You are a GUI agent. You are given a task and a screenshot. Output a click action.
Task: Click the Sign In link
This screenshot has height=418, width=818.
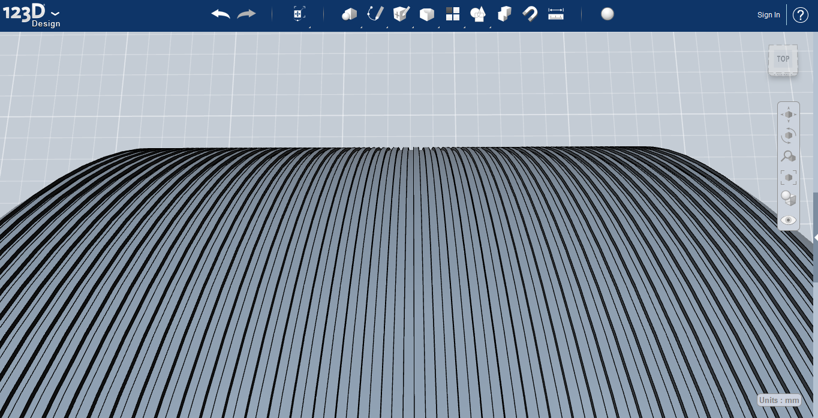pyautogui.click(x=768, y=14)
